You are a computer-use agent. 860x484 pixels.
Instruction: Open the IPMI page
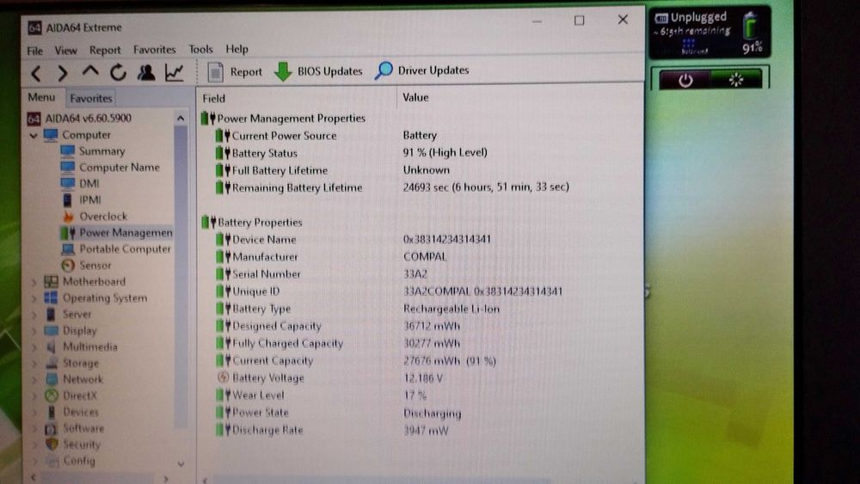point(82,199)
